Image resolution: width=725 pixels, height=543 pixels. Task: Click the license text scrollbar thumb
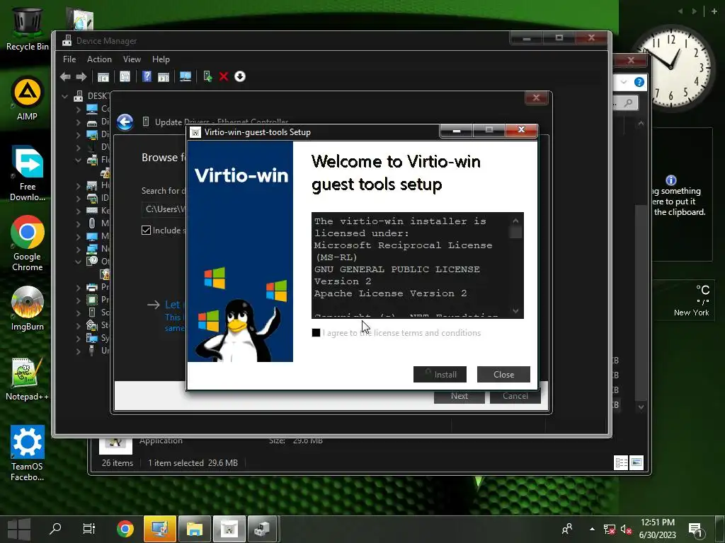[515, 232]
